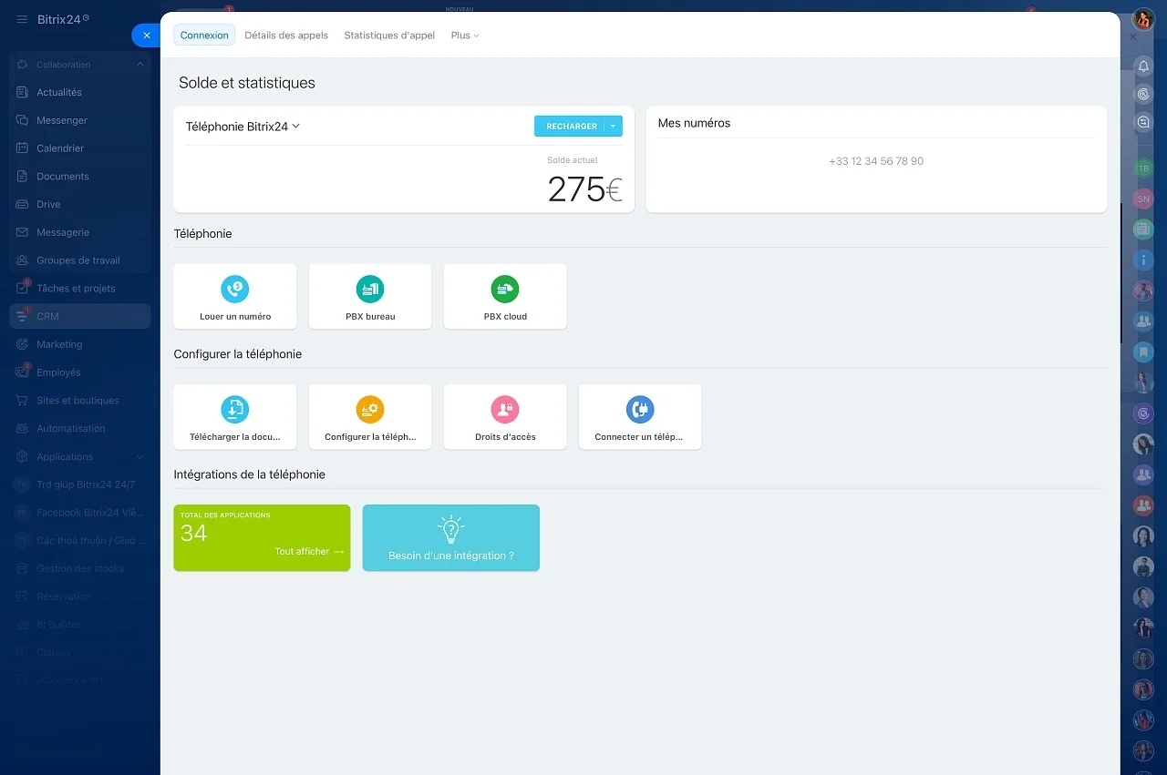This screenshot has height=775, width=1167.
Task: Open BI Builder in the left sidebar
Action: click(80, 625)
